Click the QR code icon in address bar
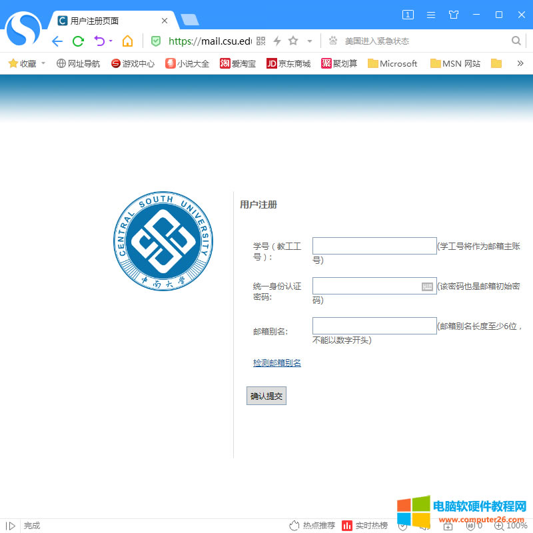The image size is (533, 533). click(261, 41)
